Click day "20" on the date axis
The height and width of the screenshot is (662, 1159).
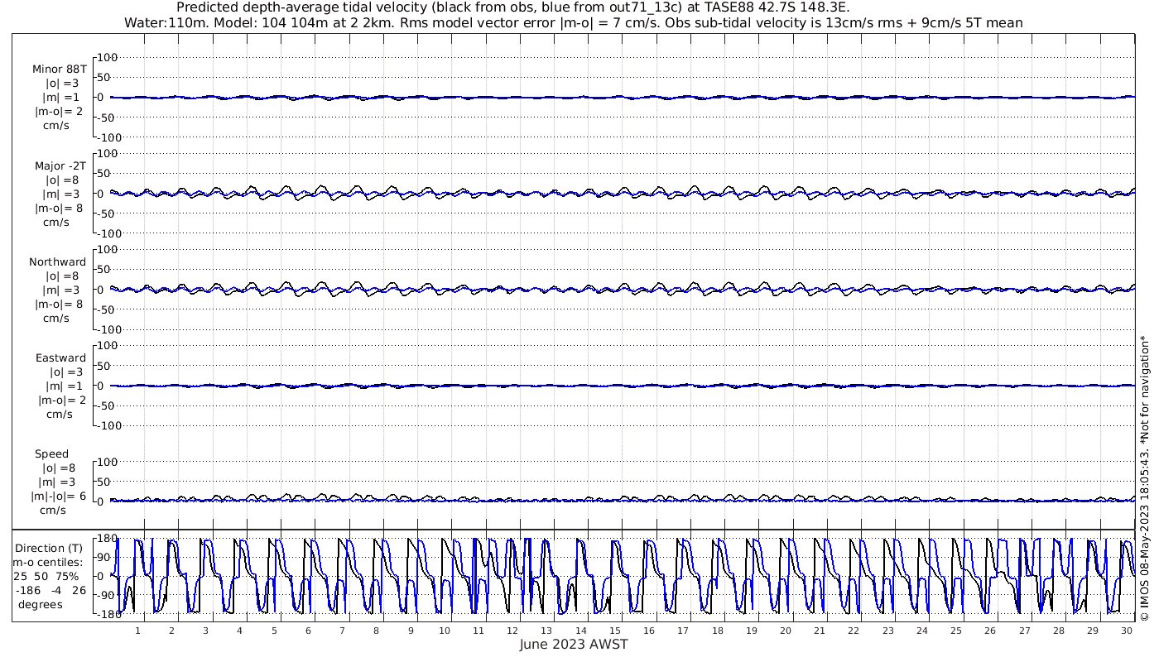coord(786,631)
